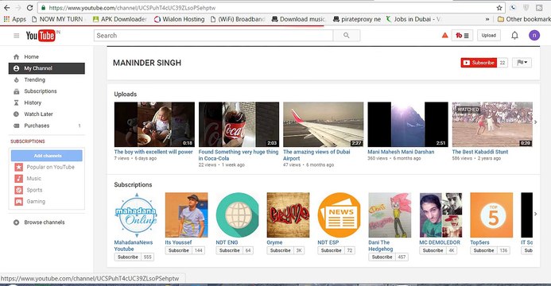This screenshot has width=551, height=286.
Task: Show more bookmarks with the chevron
Action: 487,19
